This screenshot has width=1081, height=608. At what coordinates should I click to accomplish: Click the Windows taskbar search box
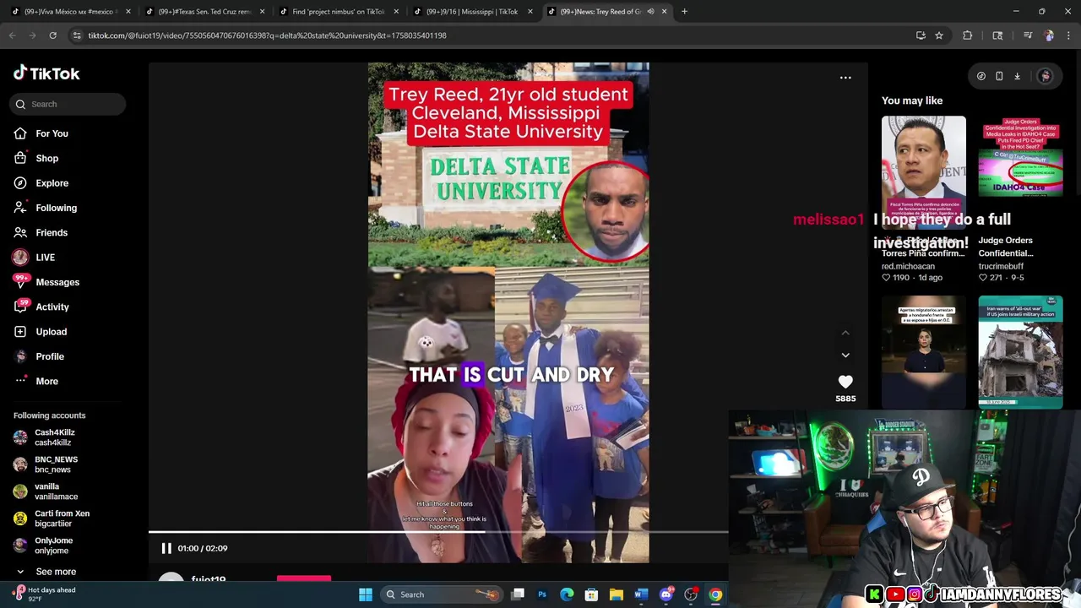[443, 594]
